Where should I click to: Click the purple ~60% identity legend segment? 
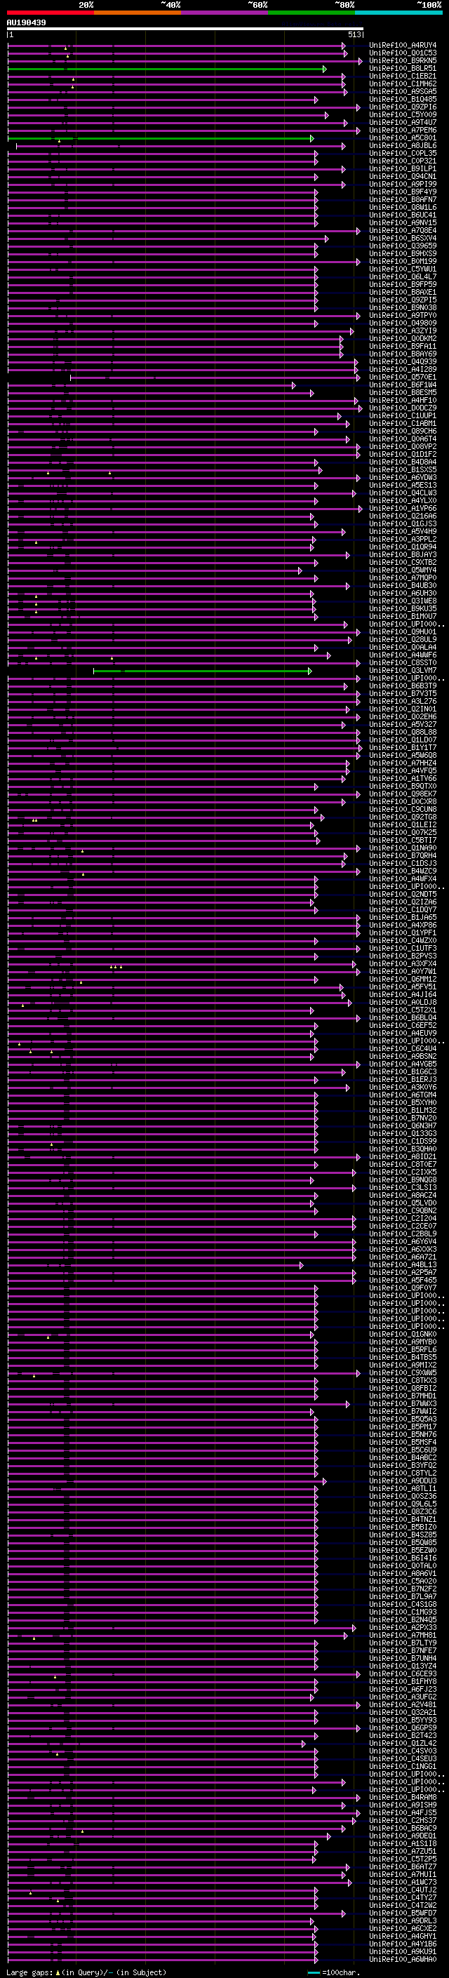click(225, 13)
